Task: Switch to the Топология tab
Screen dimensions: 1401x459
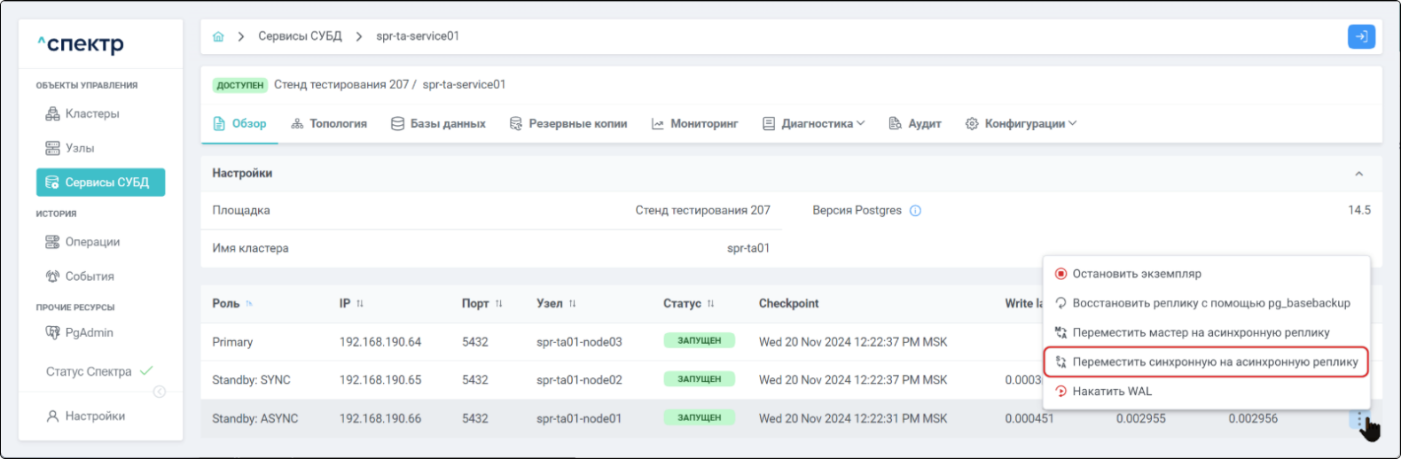Action: [x=329, y=124]
